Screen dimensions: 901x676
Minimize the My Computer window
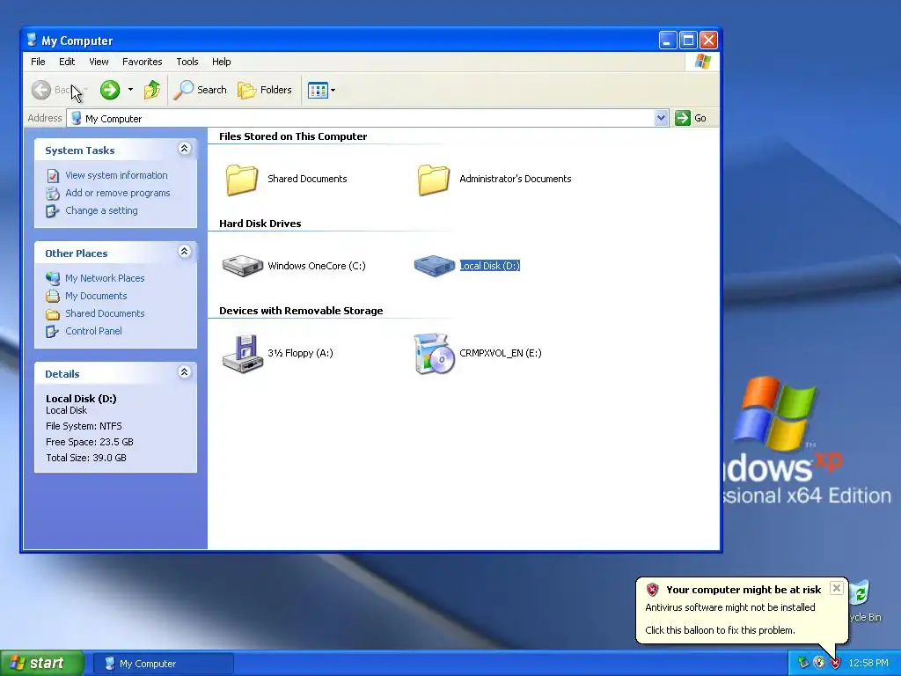pyautogui.click(x=667, y=40)
